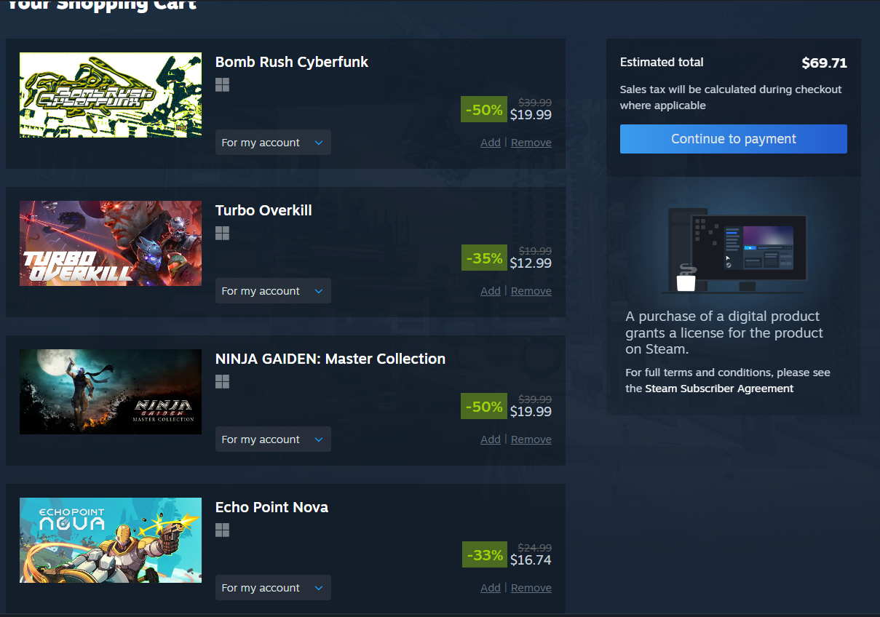Click Windows platform icon under Echo Point Nova
The width and height of the screenshot is (880, 617).
tap(223, 530)
